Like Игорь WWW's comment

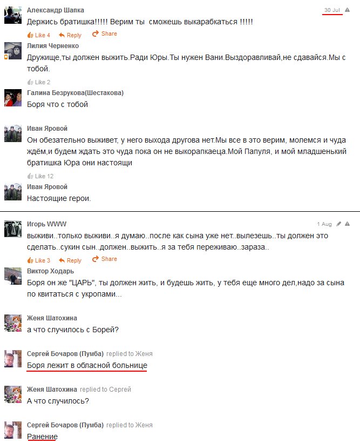click(39, 260)
